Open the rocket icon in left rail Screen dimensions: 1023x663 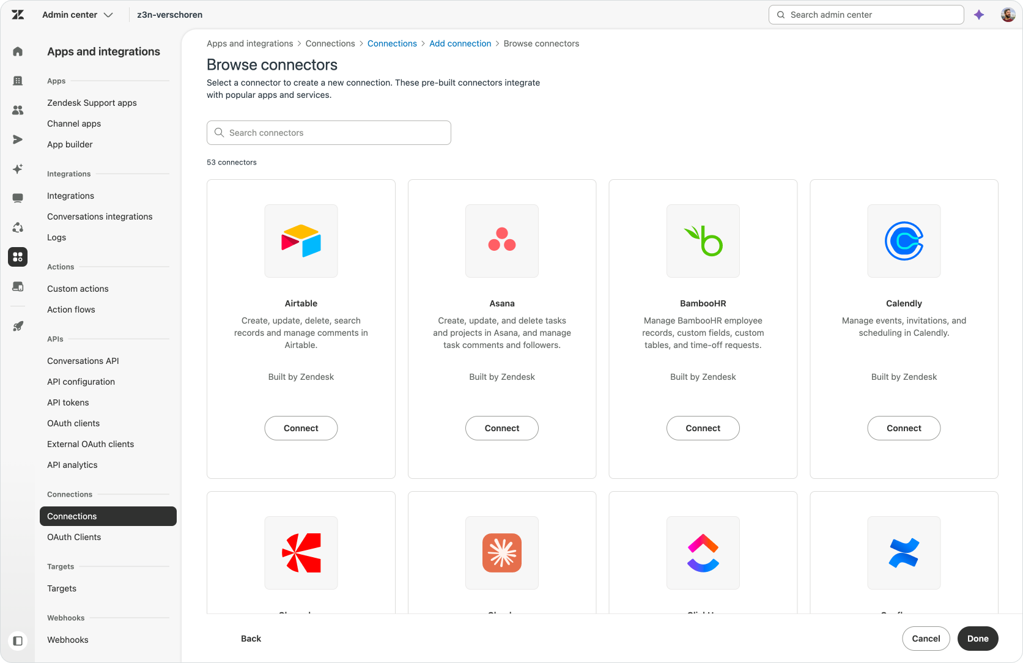18,326
